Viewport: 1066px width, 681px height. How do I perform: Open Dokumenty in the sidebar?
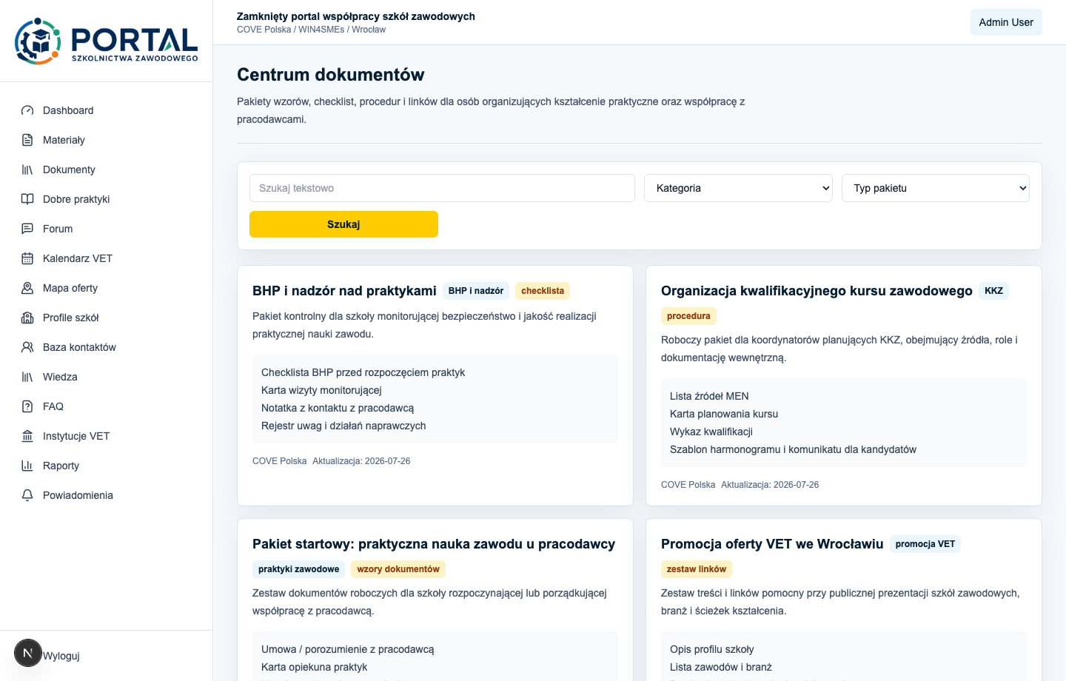click(107, 170)
